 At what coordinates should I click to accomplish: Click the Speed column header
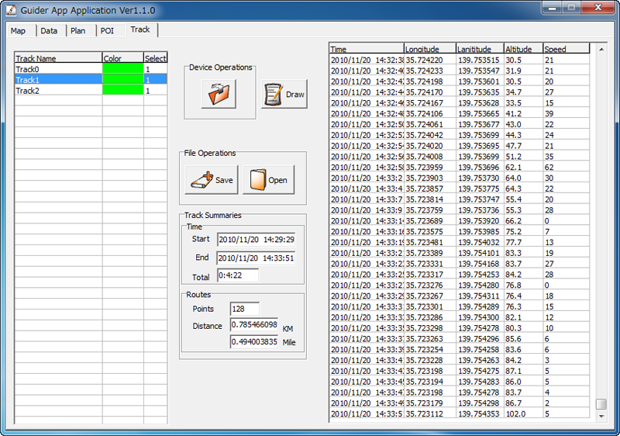(x=565, y=49)
